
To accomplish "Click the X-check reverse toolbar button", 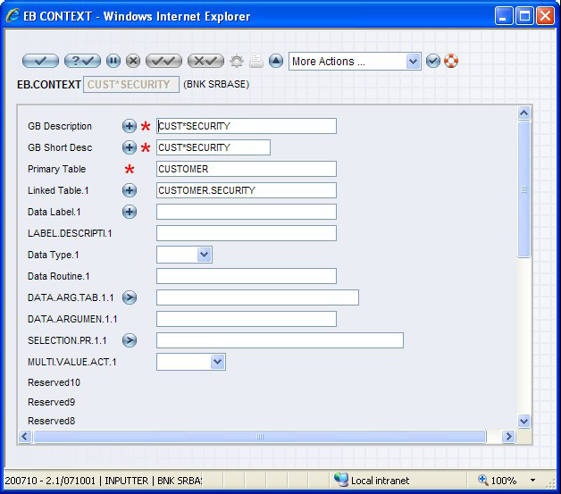I will coord(206,61).
